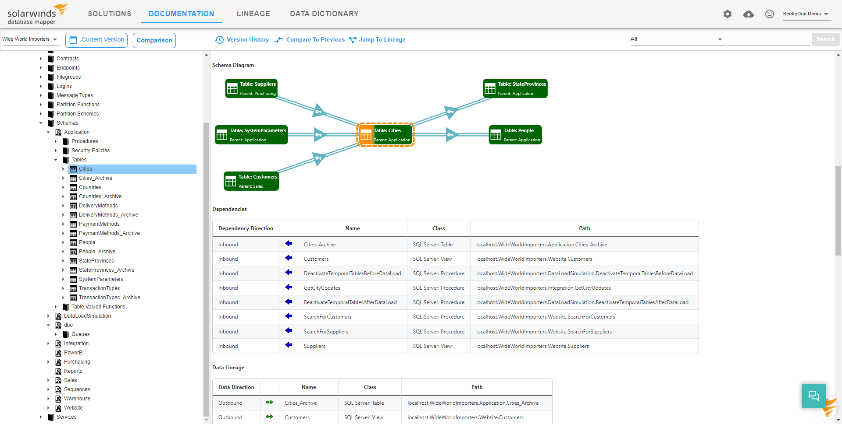This screenshot has width=842, height=424.
Task: Expand the Procedures folder node
Action: click(56, 141)
